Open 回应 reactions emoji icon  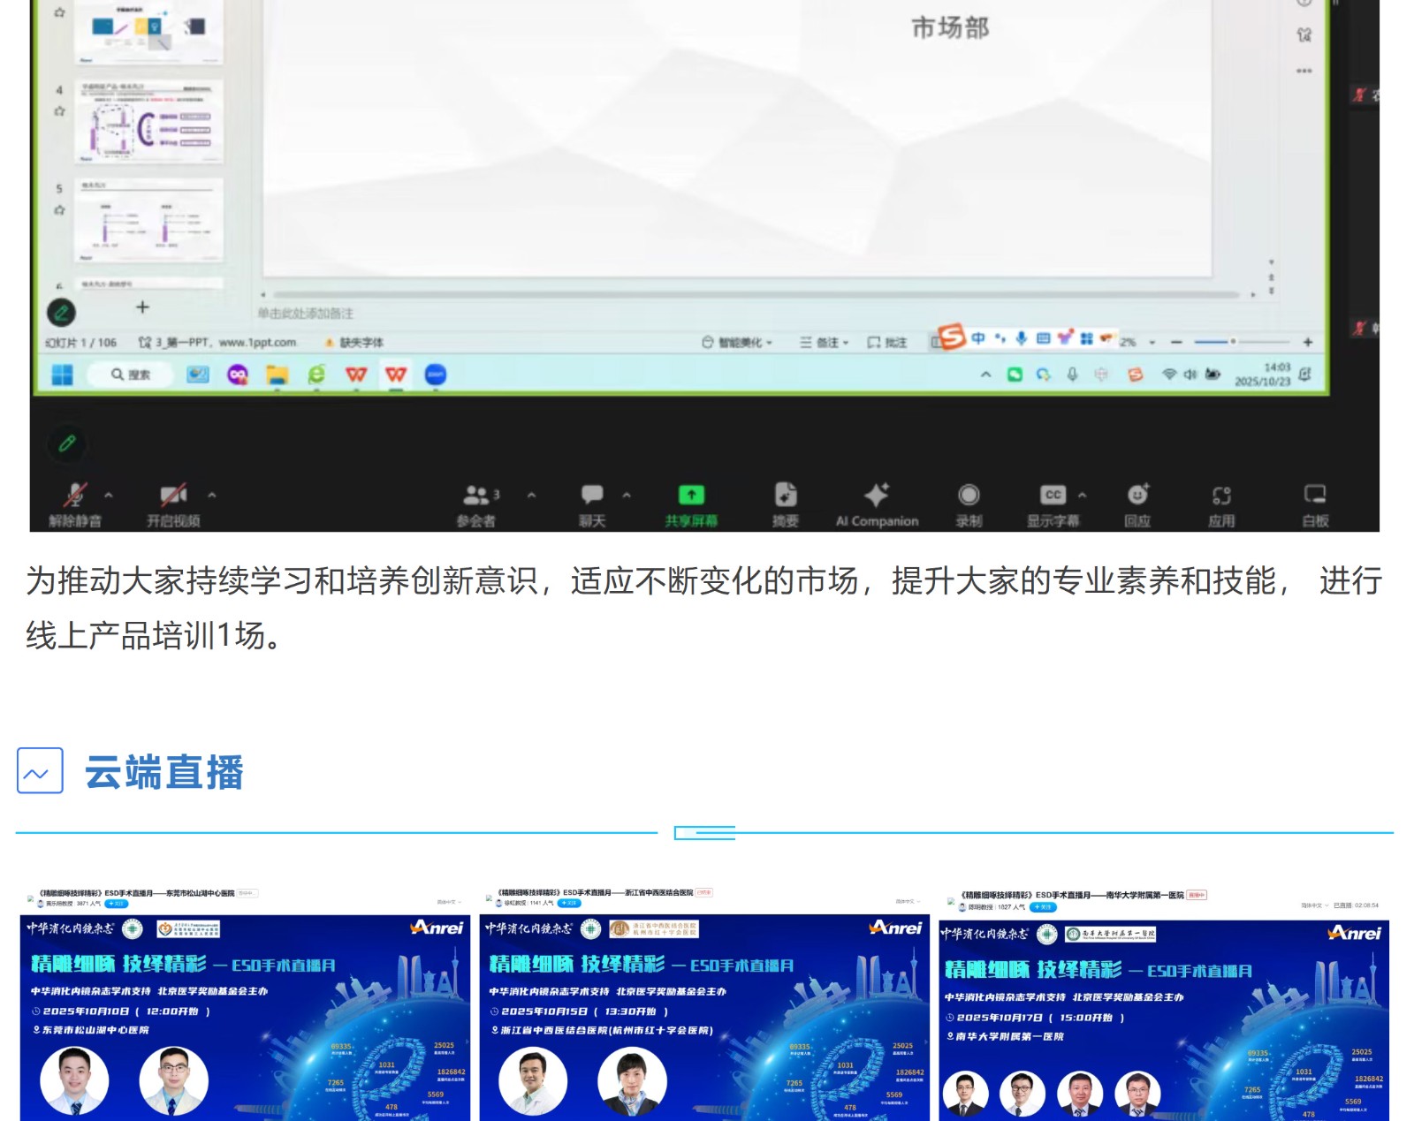1137,496
